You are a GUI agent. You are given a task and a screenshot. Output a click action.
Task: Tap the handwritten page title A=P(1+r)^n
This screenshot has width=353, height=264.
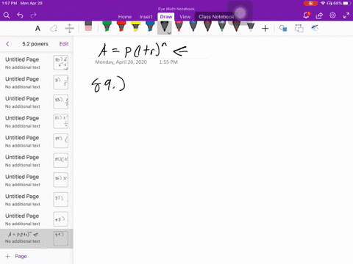pyautogui.click(x=143, y=50)
